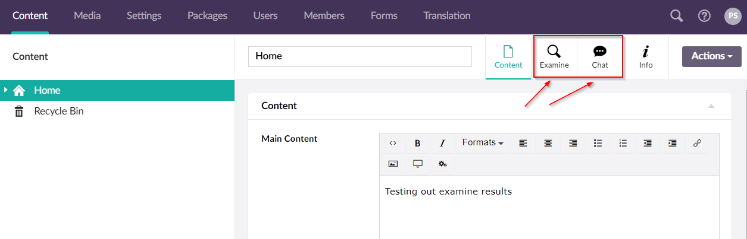Screen dimensions: 747x239
Task: Toggle italic formatting in the editor
Action: point(442,143)
